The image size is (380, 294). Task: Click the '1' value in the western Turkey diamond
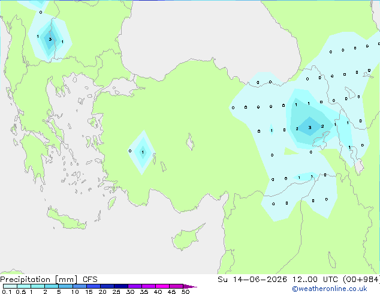pos(143,152)
